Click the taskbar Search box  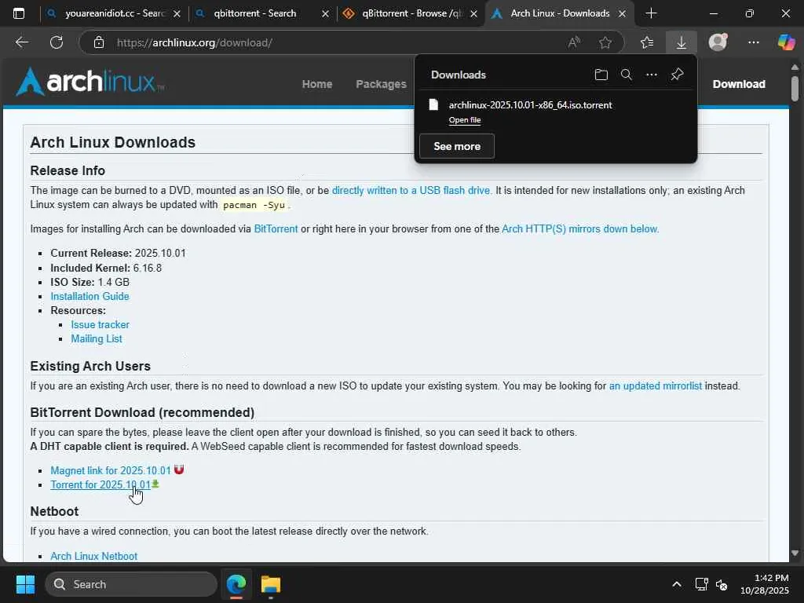(x=131, y=584)
